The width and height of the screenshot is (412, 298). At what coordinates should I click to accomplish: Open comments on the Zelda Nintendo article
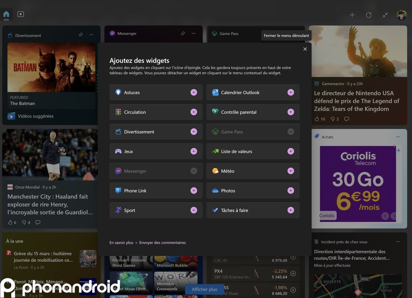pos(347,119)
